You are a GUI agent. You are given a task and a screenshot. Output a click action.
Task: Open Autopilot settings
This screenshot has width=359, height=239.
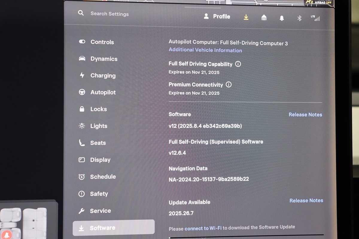coord(103,92)
